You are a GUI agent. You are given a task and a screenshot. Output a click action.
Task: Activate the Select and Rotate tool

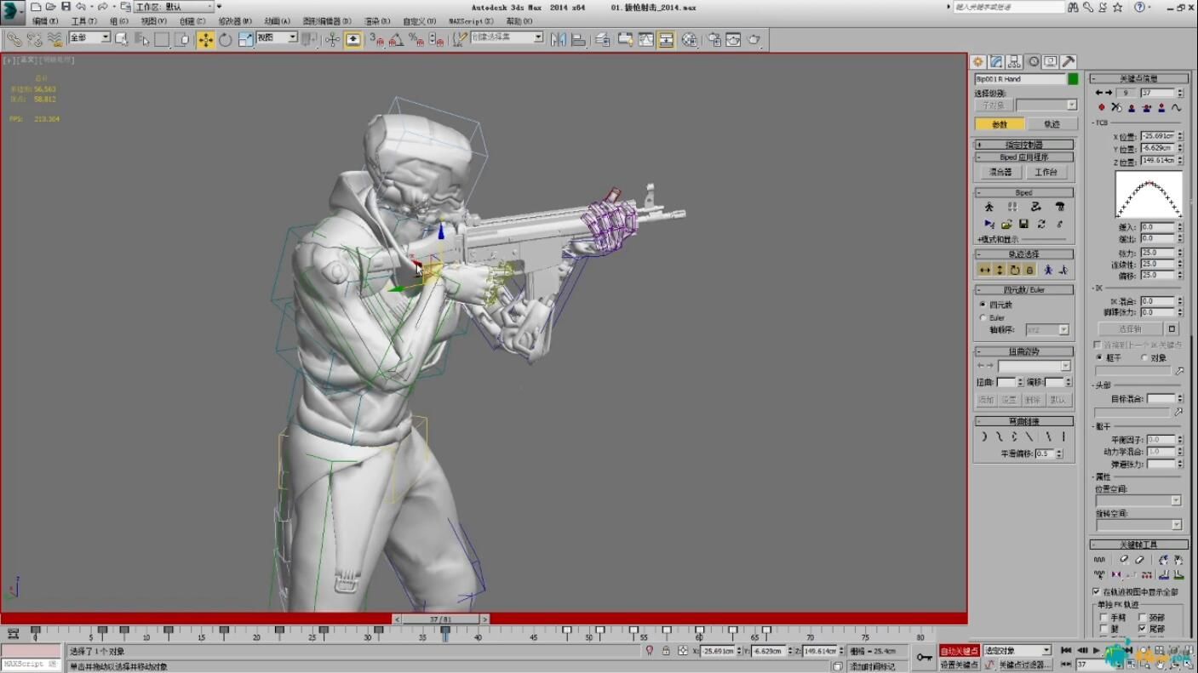point(225,39)
